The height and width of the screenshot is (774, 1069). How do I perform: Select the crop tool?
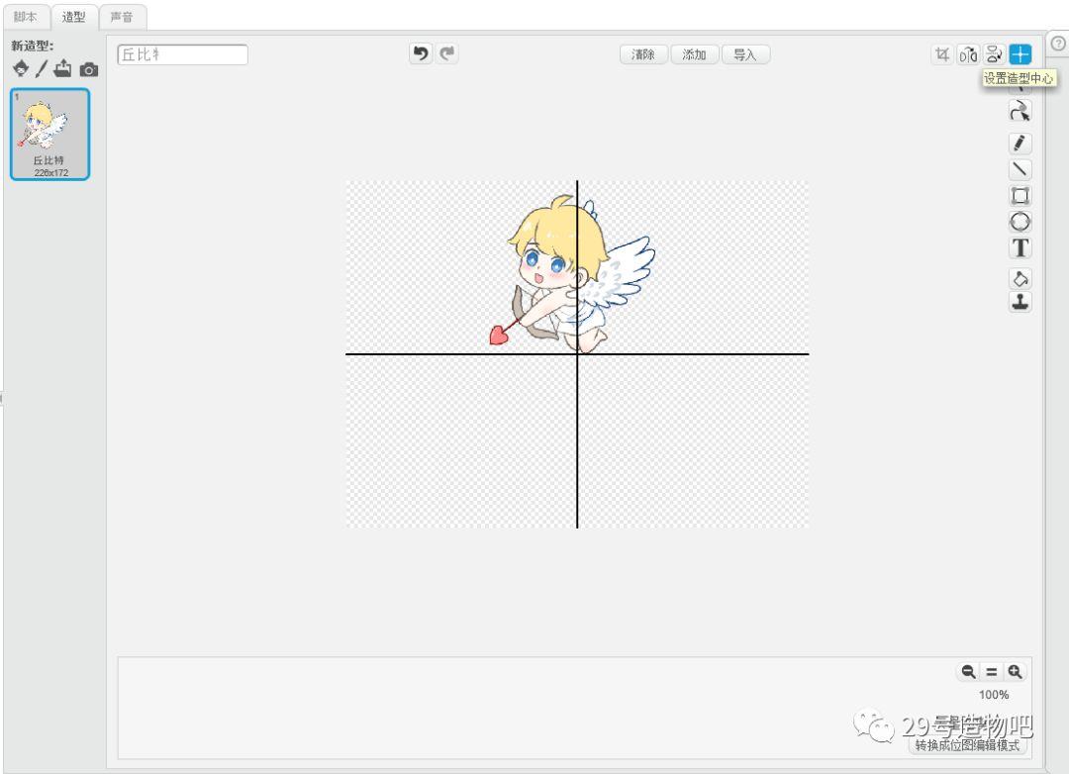click(942, 53)
